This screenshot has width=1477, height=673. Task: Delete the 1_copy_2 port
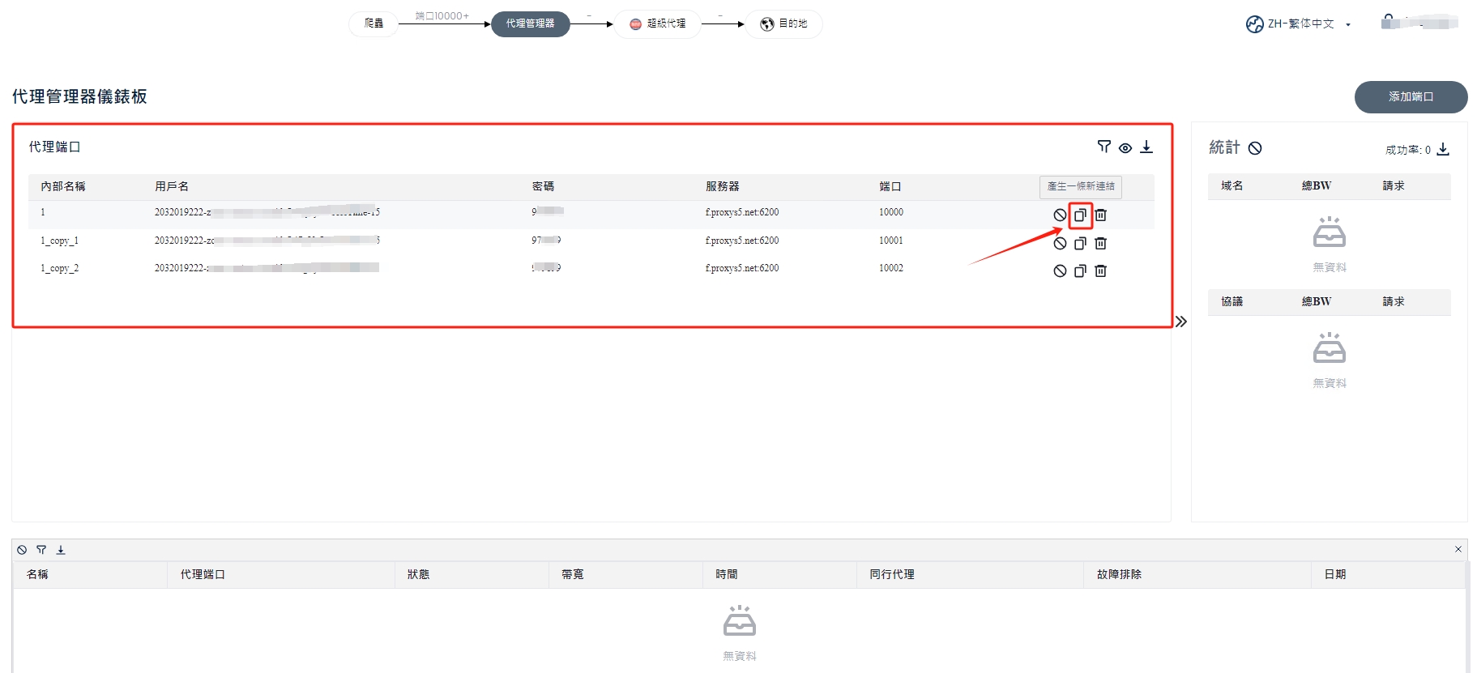tap(1100, 271)
